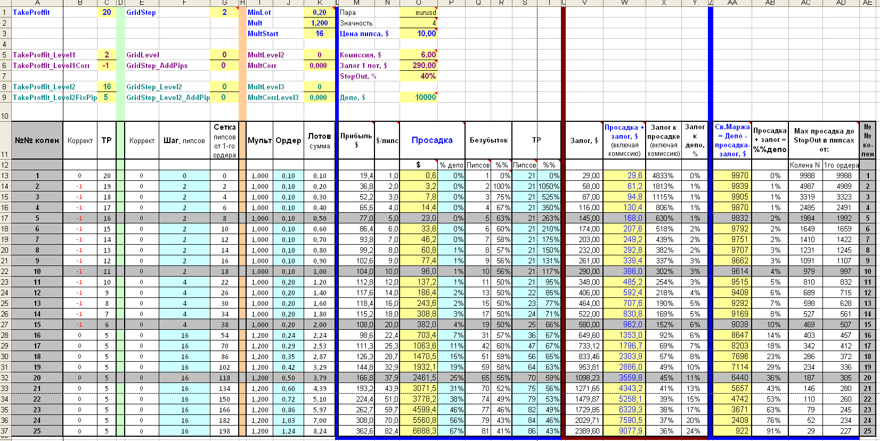Viewport: 880px width, 441px height.
Task: Select the GridStep_Level2_AddPip label cell
Action: coord(168,97)
